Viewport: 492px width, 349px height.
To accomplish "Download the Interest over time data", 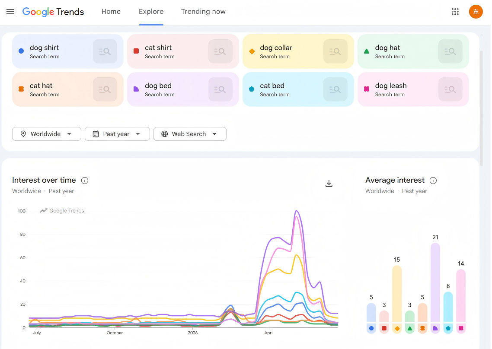I will [x=329, y=184].
